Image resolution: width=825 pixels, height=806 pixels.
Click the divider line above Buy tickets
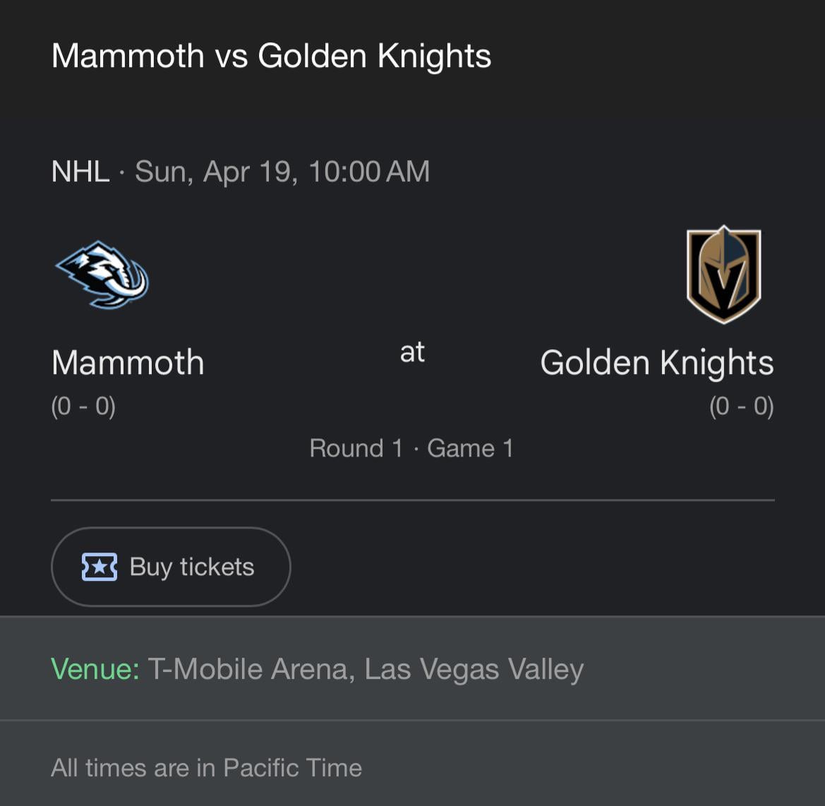[x=412, y=500]
